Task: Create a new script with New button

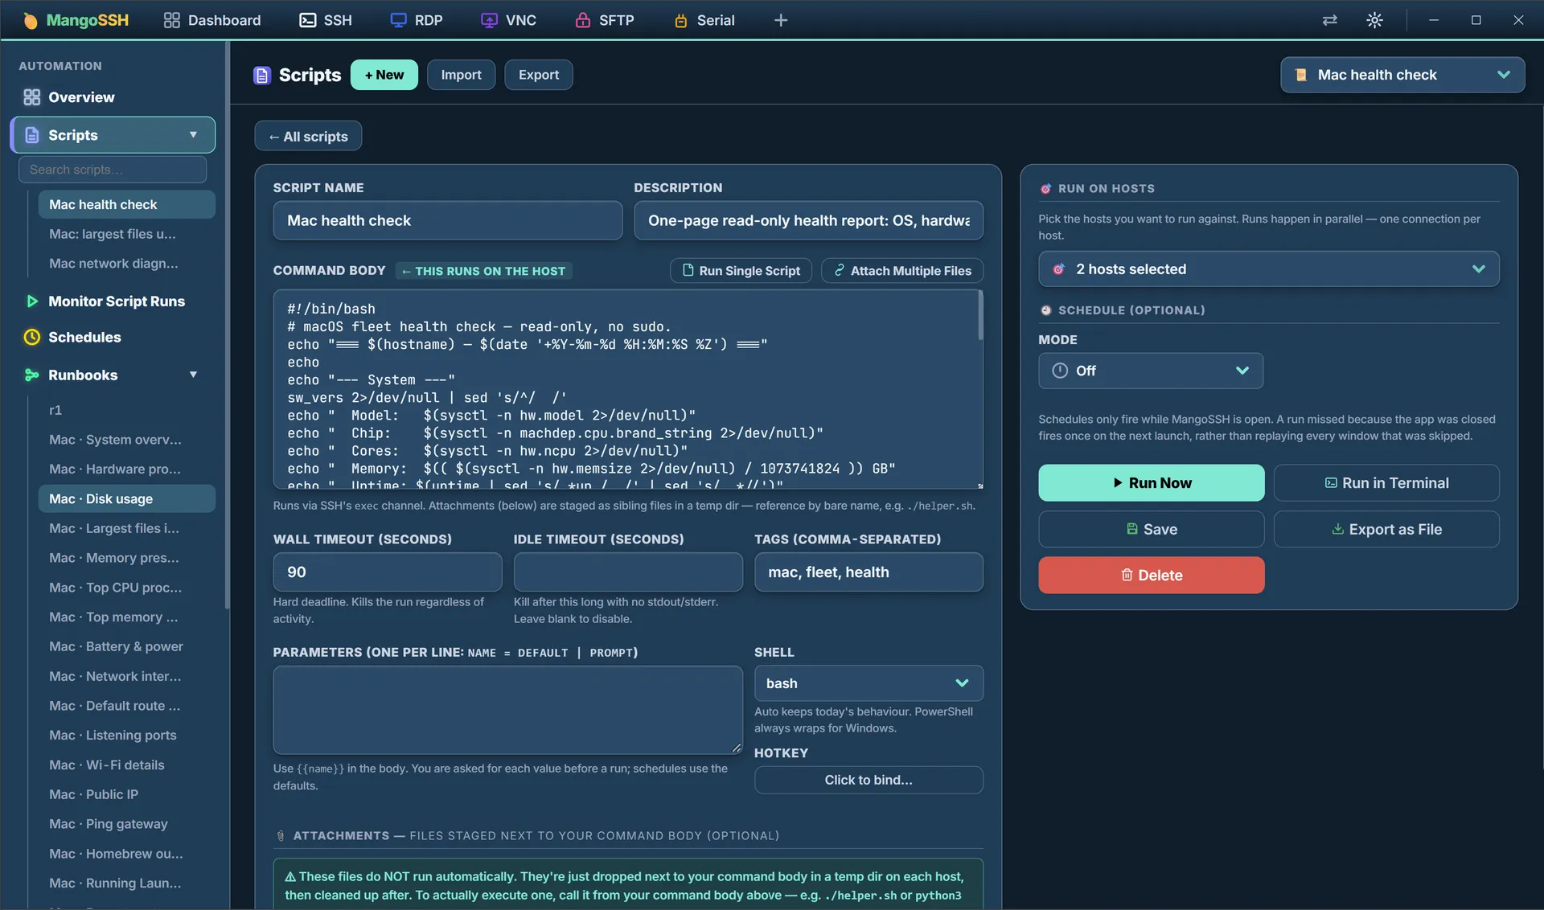Action: tap(384, 75)
